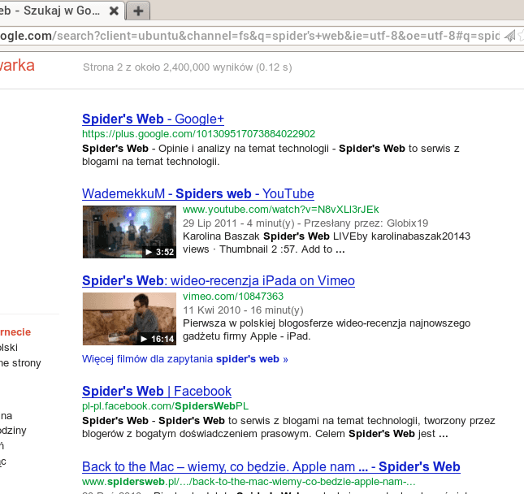The image size is (524, 494).
Task: Open the plus.google.com green URL
Action: [x=198, y=134]
